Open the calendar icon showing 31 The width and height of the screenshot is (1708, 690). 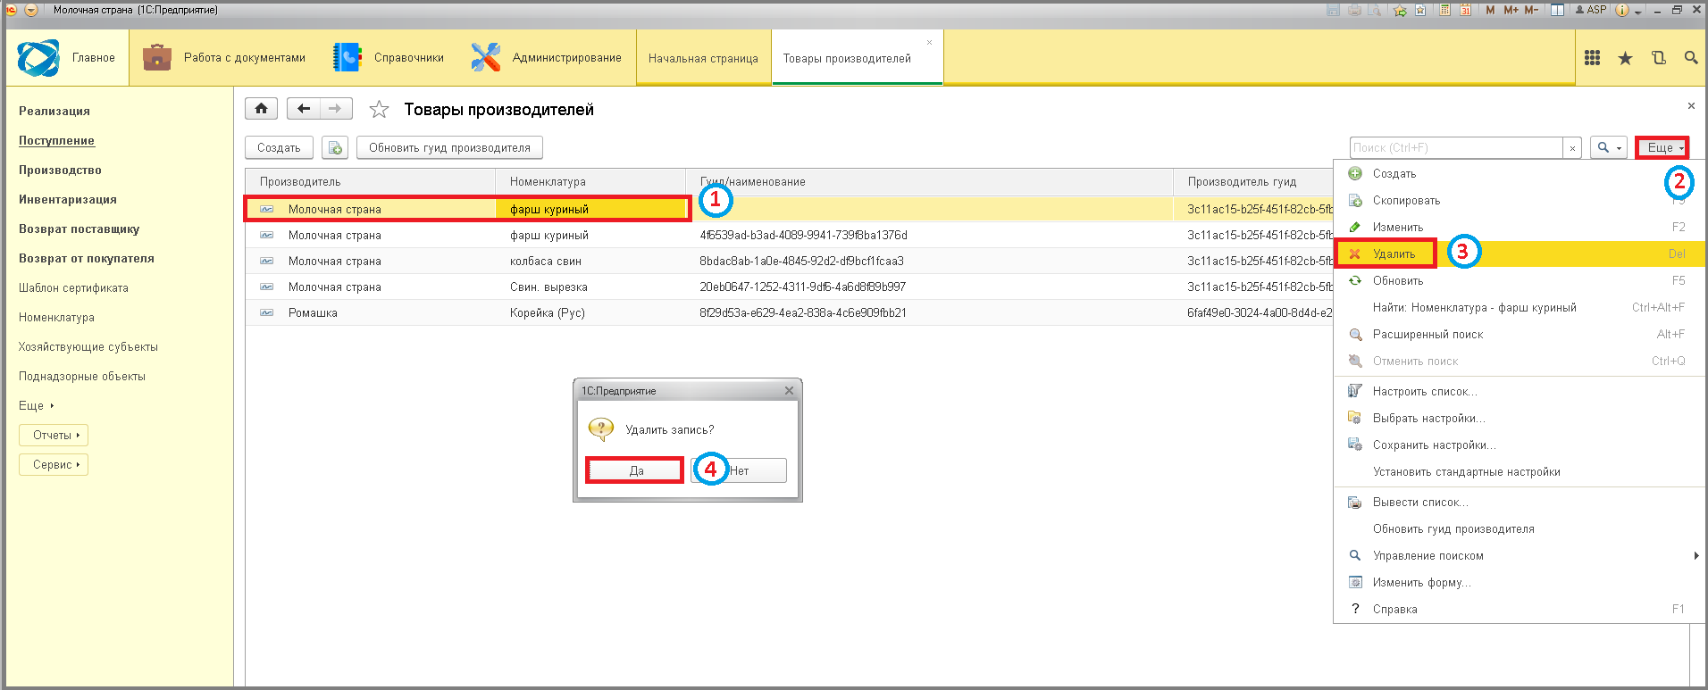click(x=1465, y=10)
